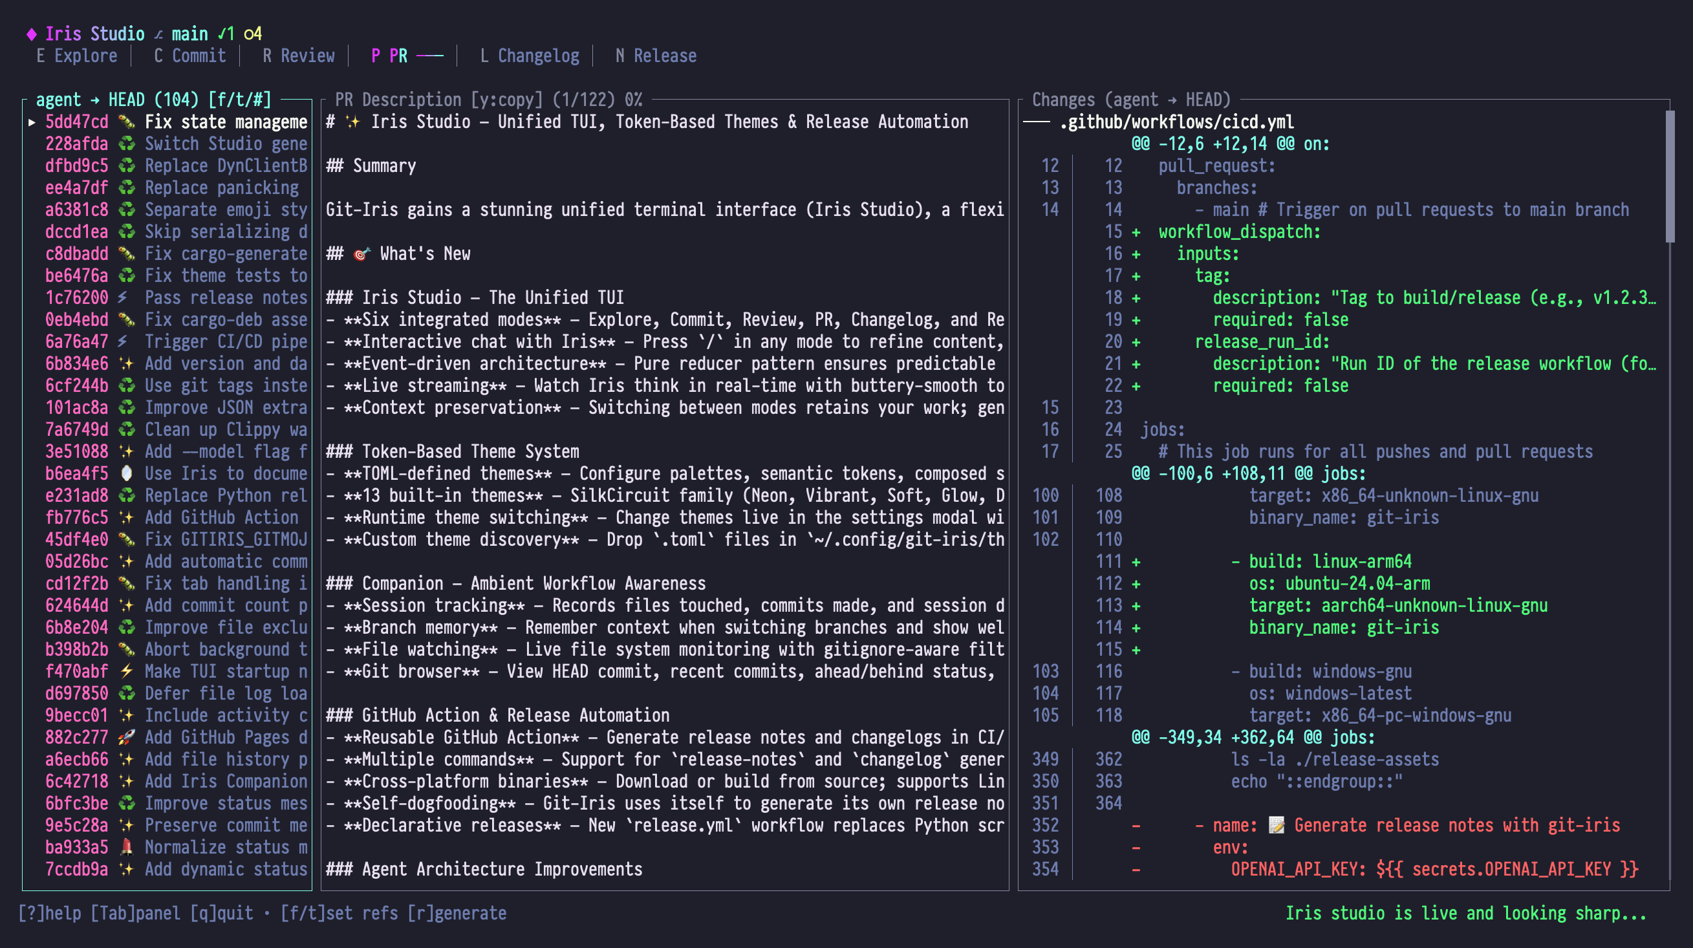1693x948 pixels.
Task: Go to the Explore mode tab
Action: [77, 56]
